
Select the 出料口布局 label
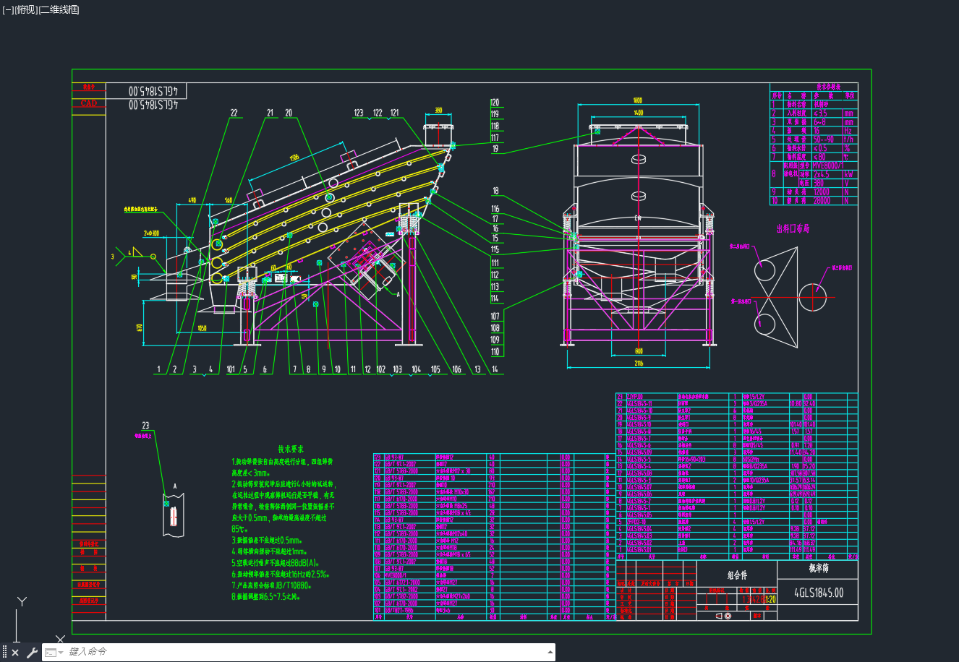pyautogui.click(x=793, y=228)
